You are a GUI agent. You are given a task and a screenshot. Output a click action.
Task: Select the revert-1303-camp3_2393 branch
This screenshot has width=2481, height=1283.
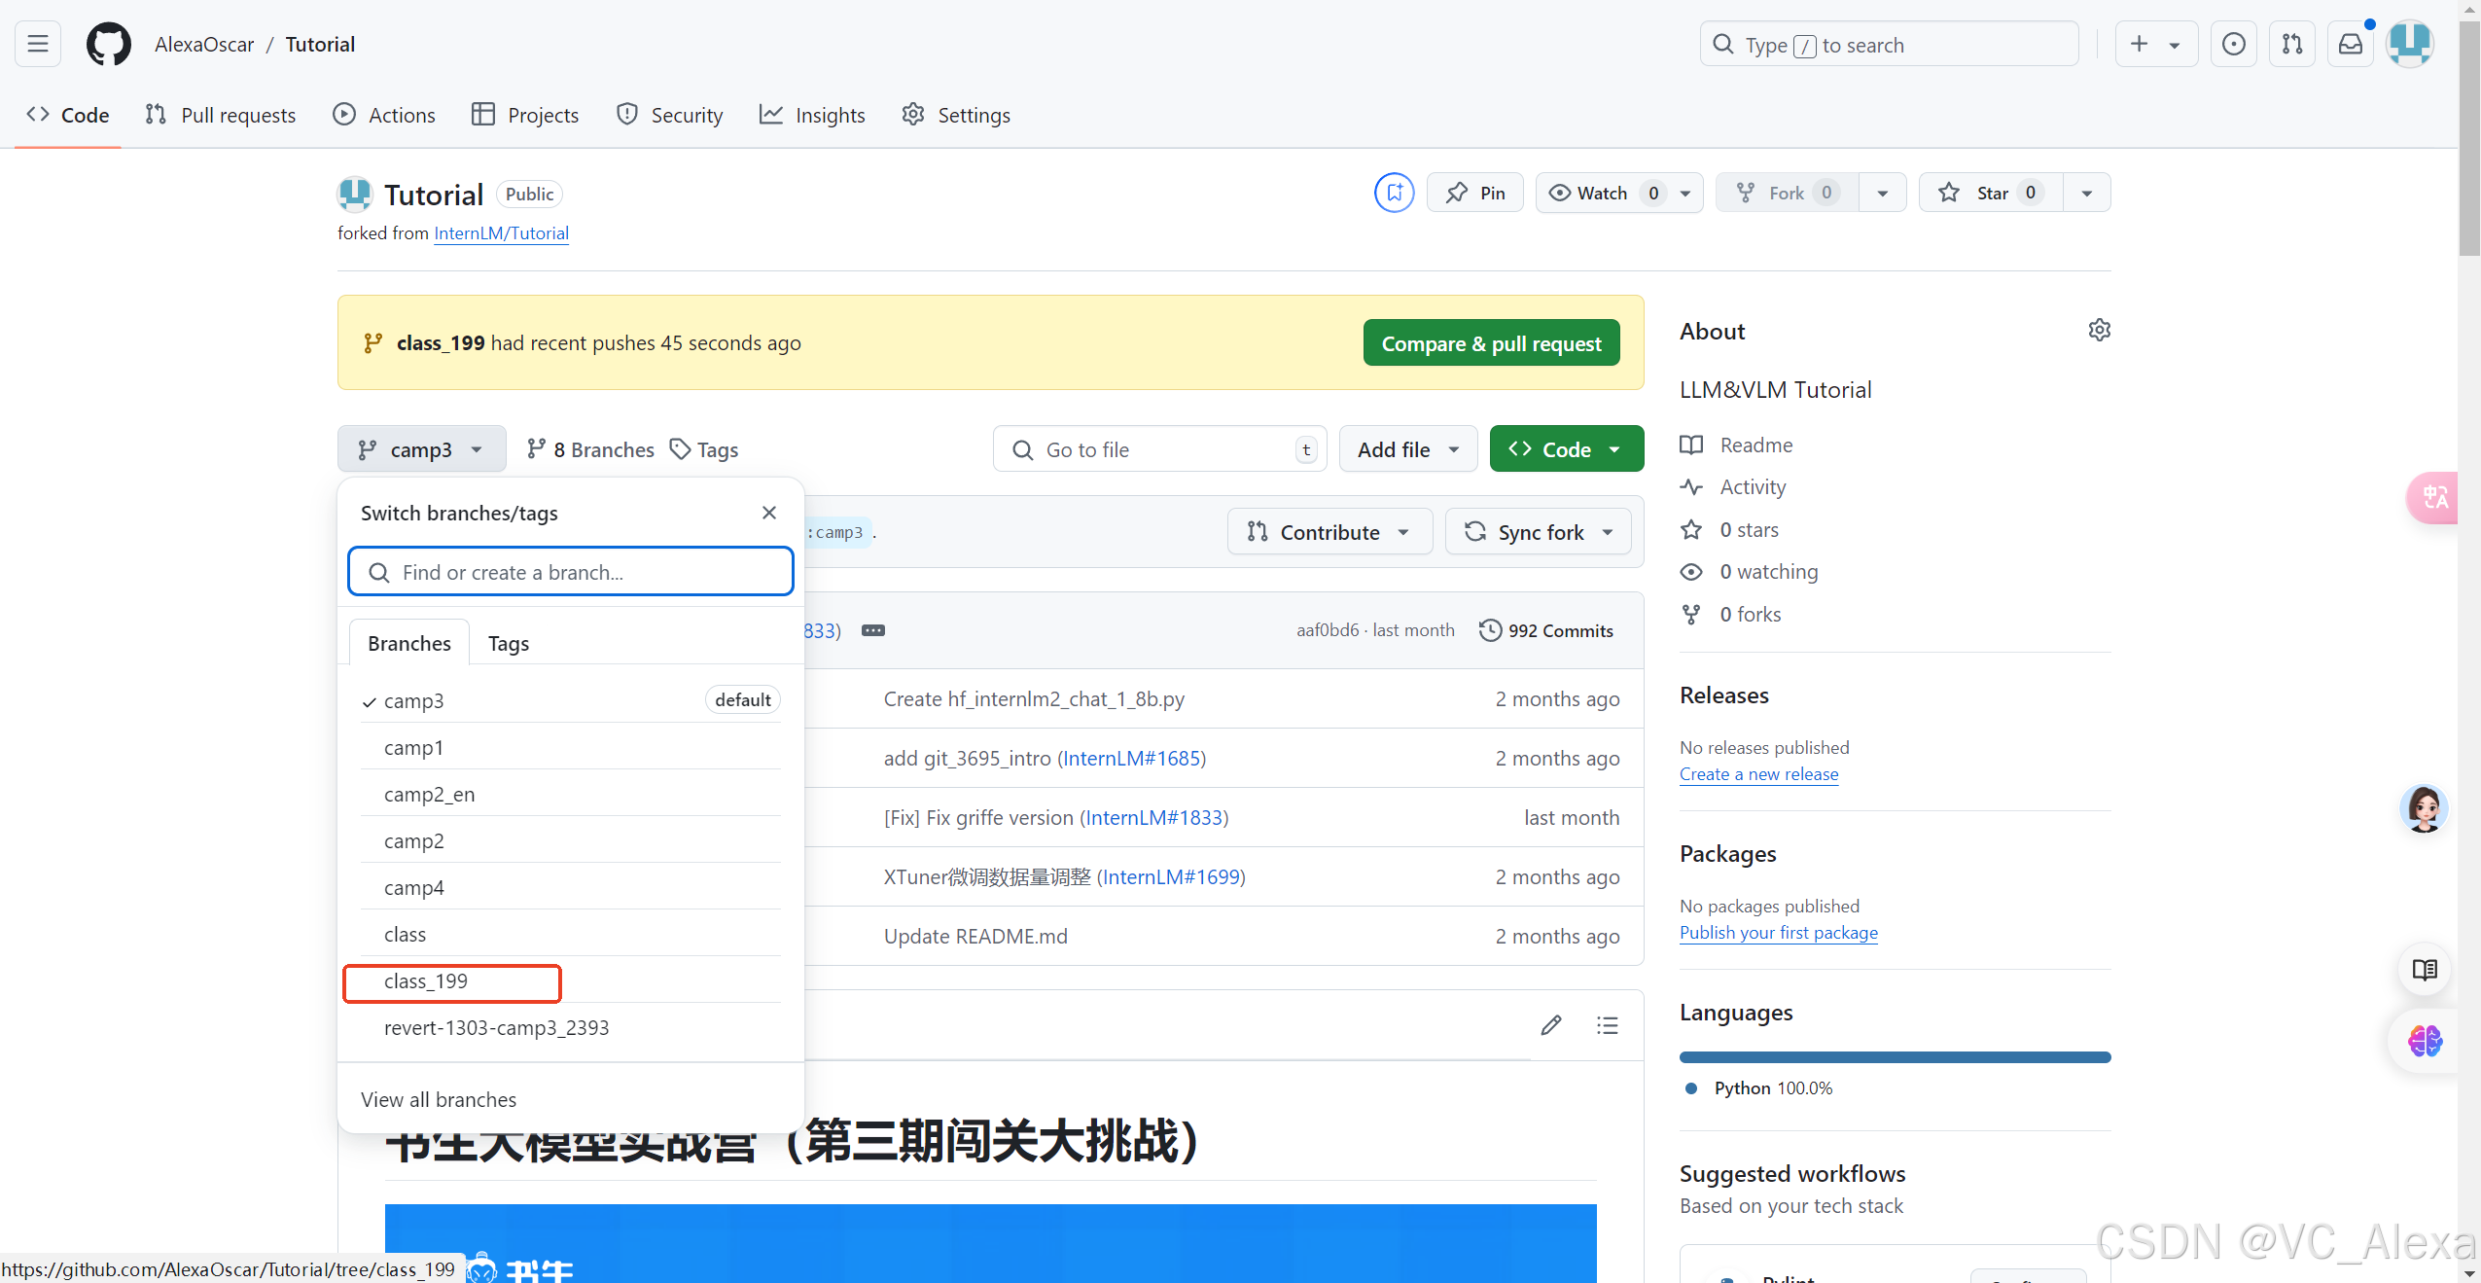tap(571, 1028)
